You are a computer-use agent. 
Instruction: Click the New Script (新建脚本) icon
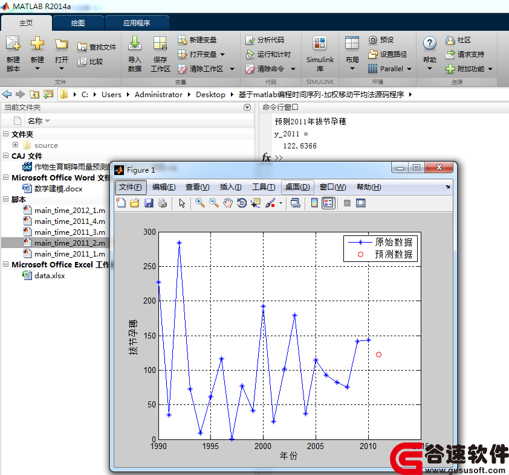[x=13, y=43]
